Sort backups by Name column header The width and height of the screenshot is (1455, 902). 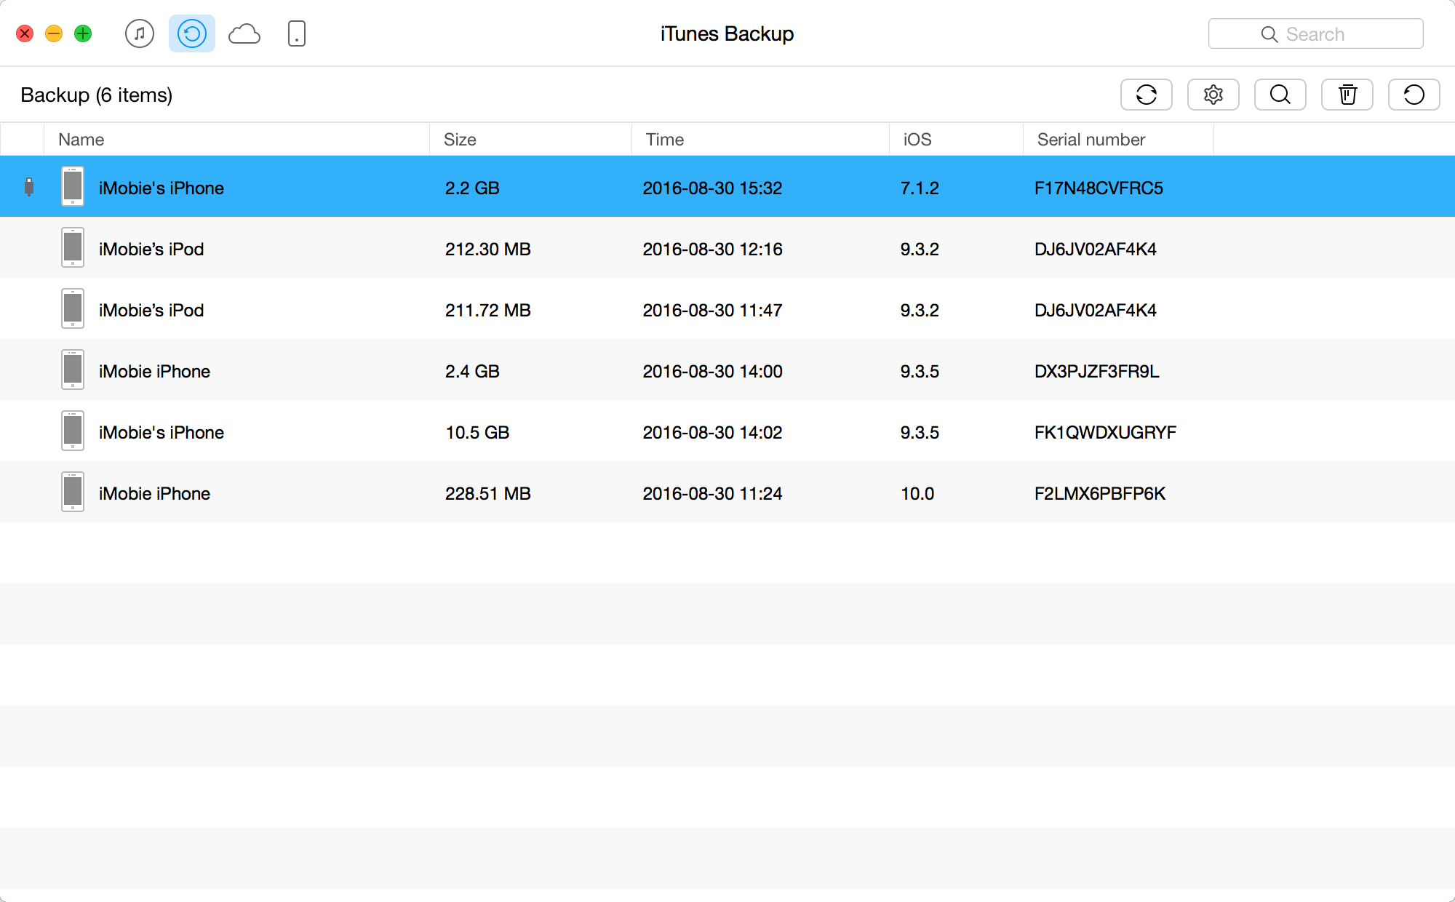(81, 140)
